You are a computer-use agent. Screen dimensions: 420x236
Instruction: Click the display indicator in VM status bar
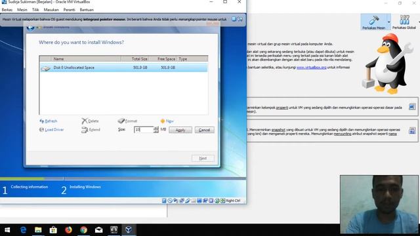(199, 201)
